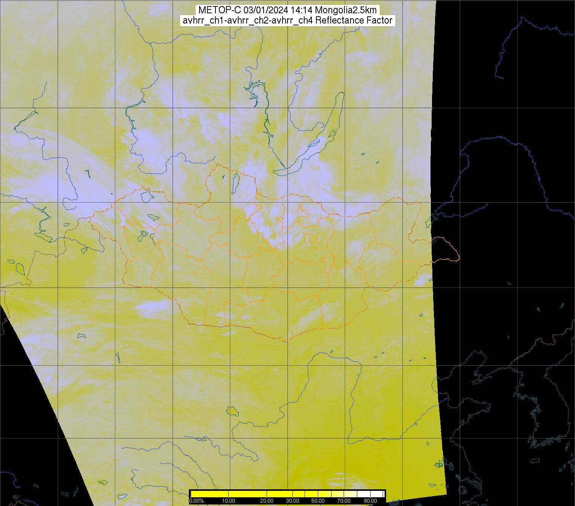This screenshot has width=575, height=506.
Task: Click the 0.00% label on the color scale
Action: point(196,501)
